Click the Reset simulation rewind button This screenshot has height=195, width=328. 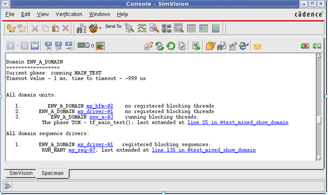(35, 46)
